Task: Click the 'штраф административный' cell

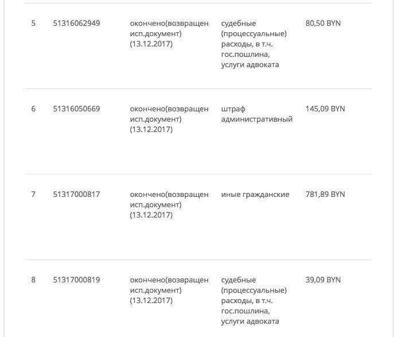Action: [257, 114]
